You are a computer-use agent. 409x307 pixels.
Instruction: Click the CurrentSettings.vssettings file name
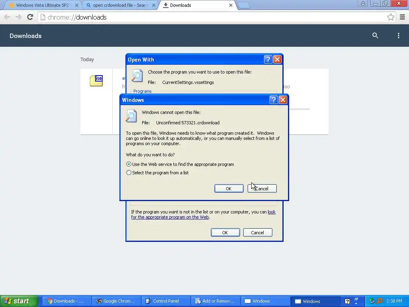[188, 82]
